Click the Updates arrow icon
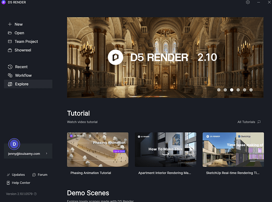The width and height of the screenshot is (272, 202). coord(8,175)
